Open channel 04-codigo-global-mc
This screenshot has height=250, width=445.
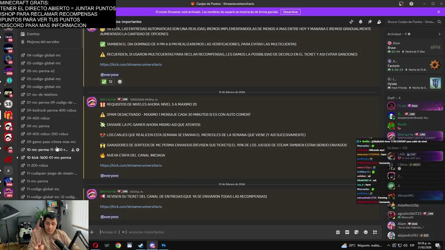pos(50,55)
